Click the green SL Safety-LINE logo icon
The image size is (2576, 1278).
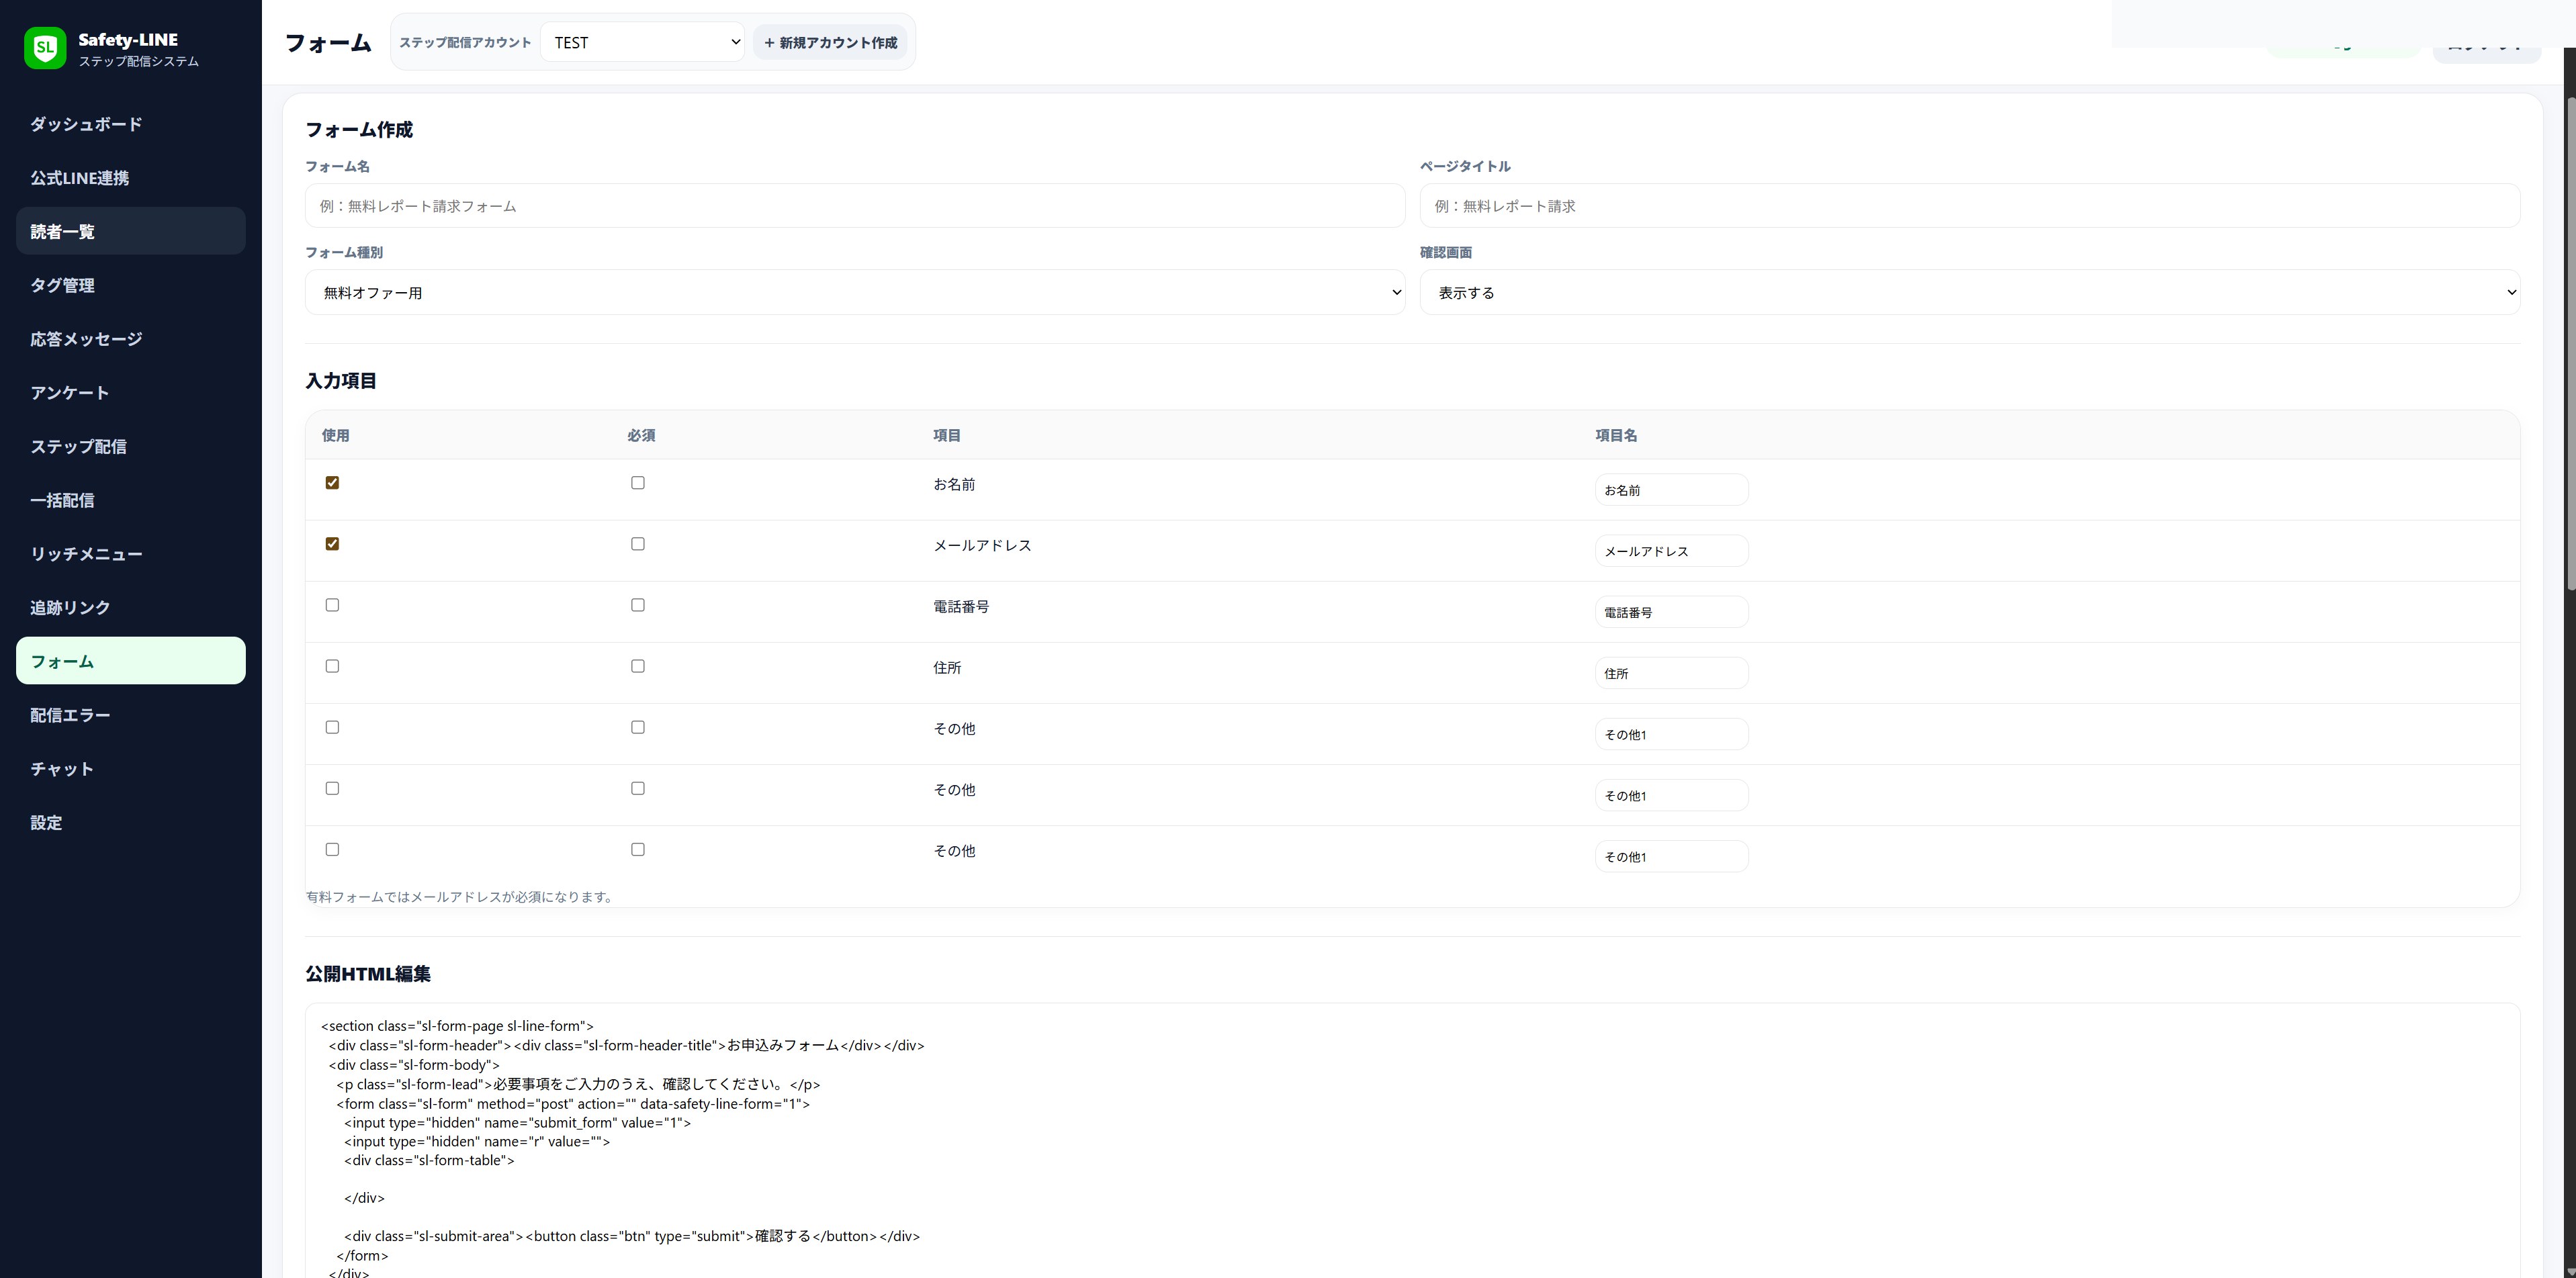[x=45, y=47]
